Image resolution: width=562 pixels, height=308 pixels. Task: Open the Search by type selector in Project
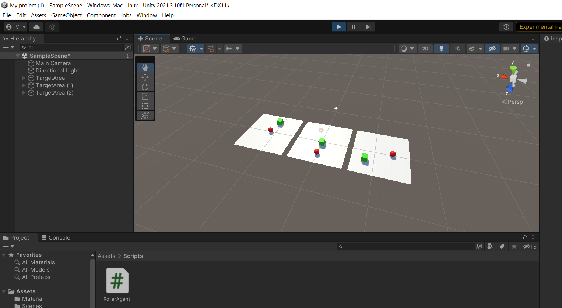tap(490, 247)
